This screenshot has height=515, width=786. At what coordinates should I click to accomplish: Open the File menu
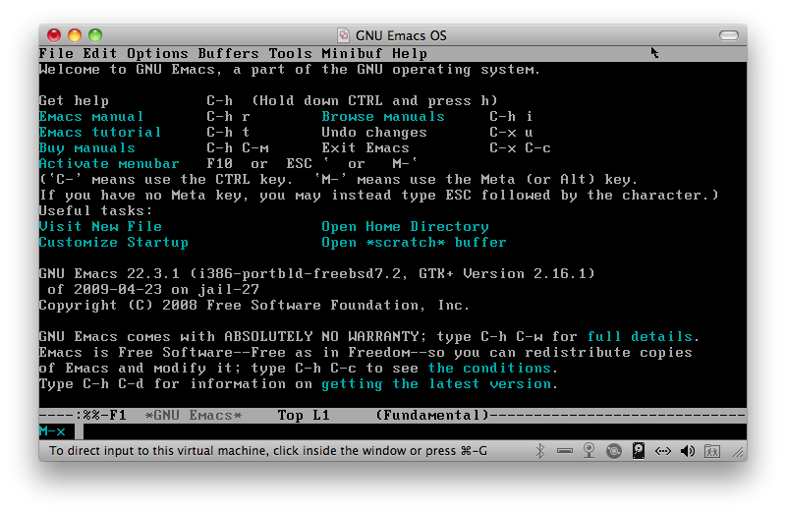(56, 53)
